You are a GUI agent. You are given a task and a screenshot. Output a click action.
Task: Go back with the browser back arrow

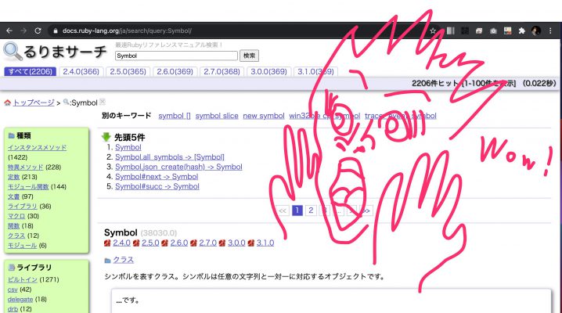coord(9,31)
